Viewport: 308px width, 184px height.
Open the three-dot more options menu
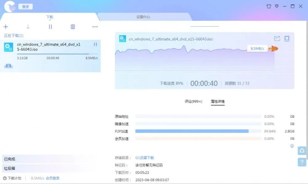(95, 27)
